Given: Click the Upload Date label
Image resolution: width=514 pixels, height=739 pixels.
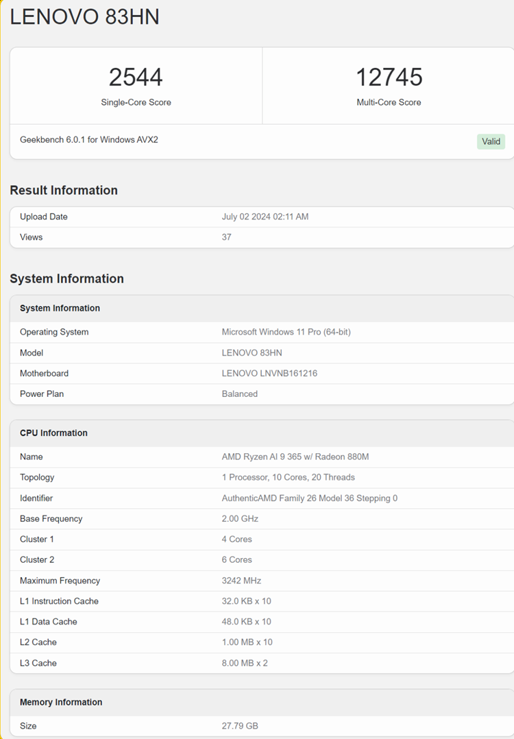Looking at the screenshot, I should click(43, 217).
